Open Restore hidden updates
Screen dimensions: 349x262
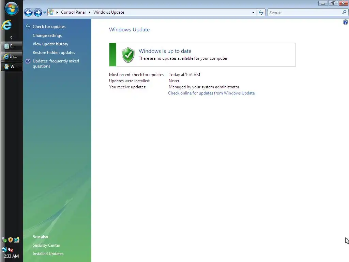pos(54,52)
